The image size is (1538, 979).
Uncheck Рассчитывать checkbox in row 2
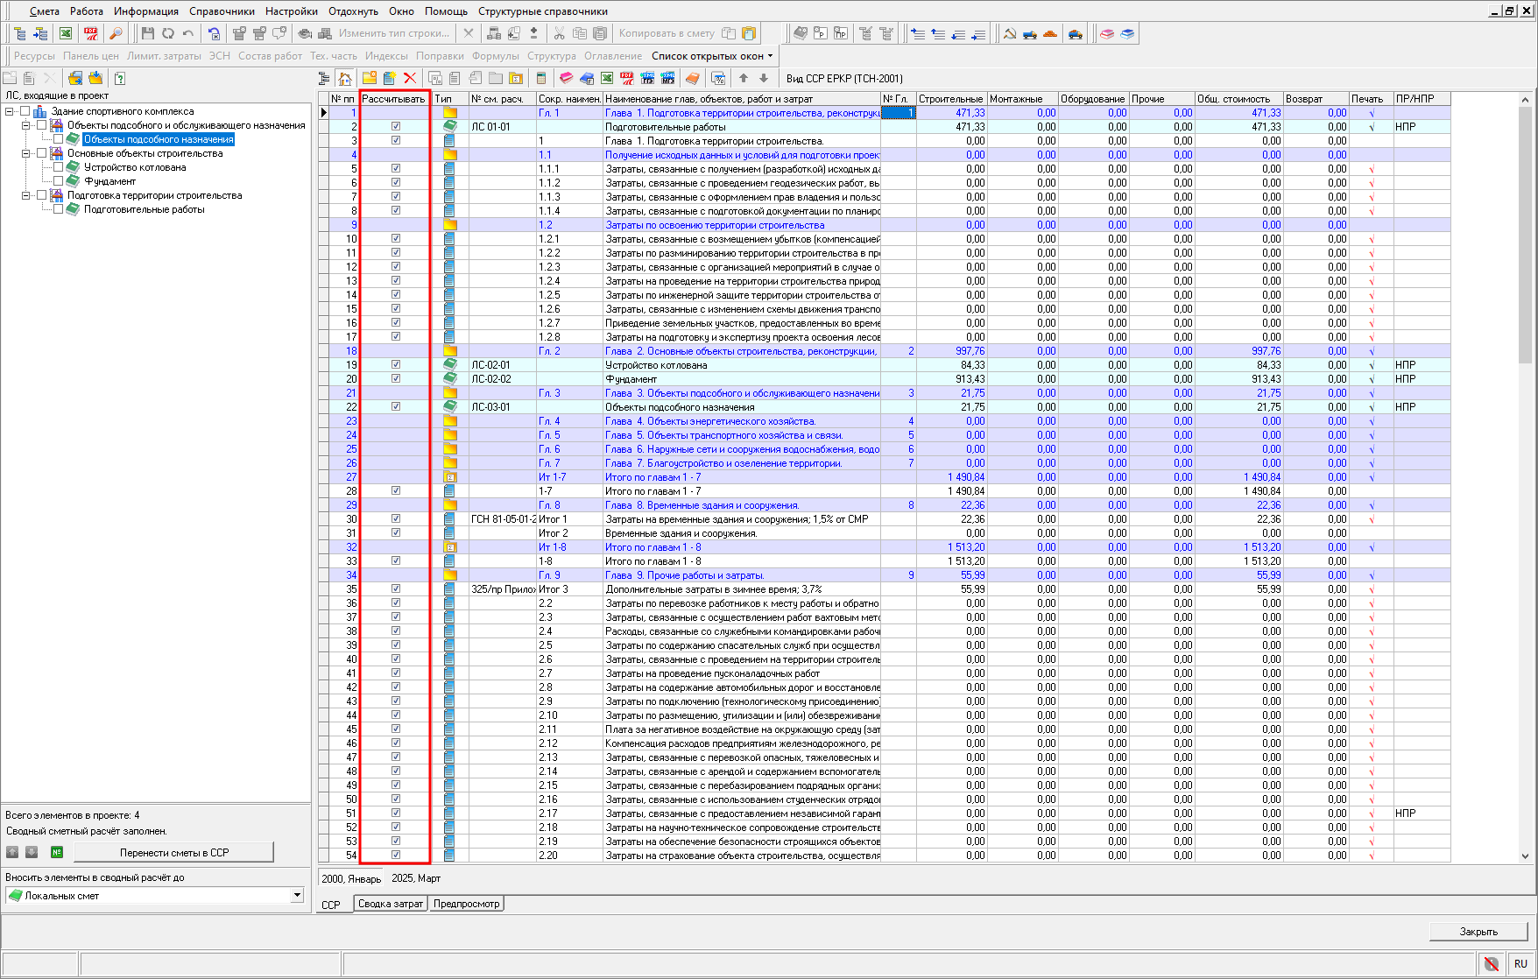(396, 127)
